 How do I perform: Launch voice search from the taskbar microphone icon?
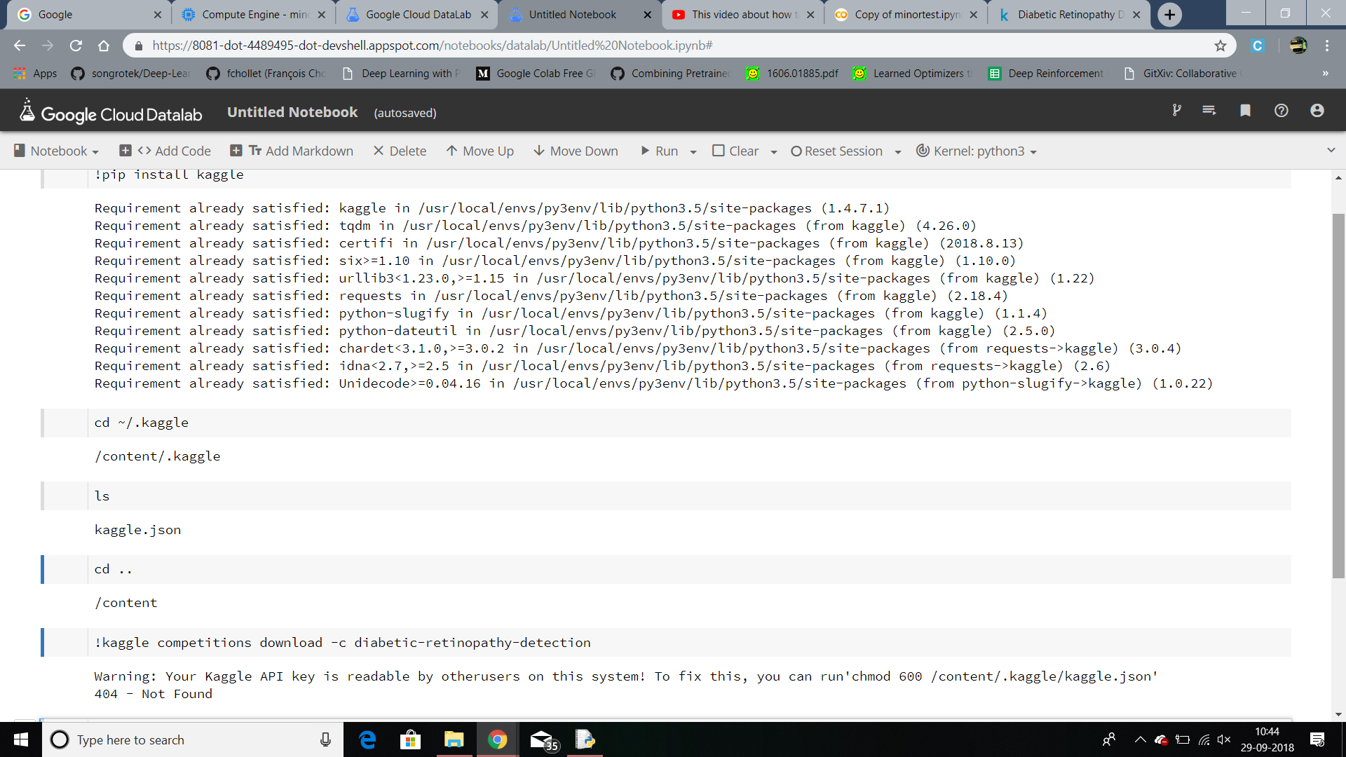(x=325, y=739)
